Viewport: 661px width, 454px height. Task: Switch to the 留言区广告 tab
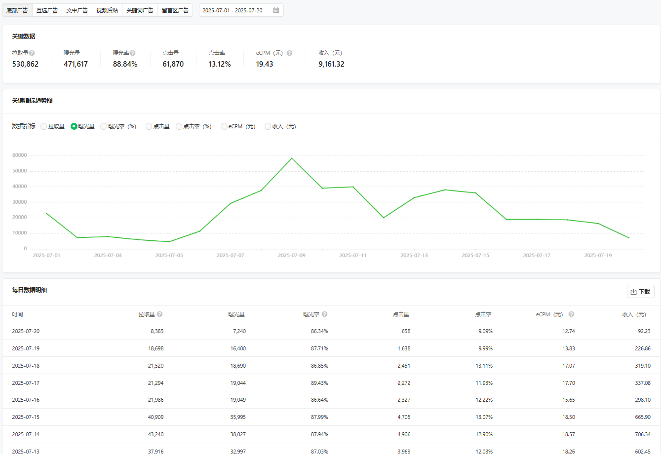(x=175, y=10)
